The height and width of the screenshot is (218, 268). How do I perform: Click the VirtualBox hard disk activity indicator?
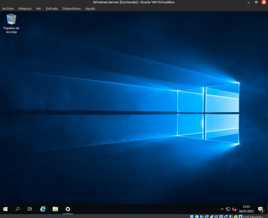pos(192,216)
